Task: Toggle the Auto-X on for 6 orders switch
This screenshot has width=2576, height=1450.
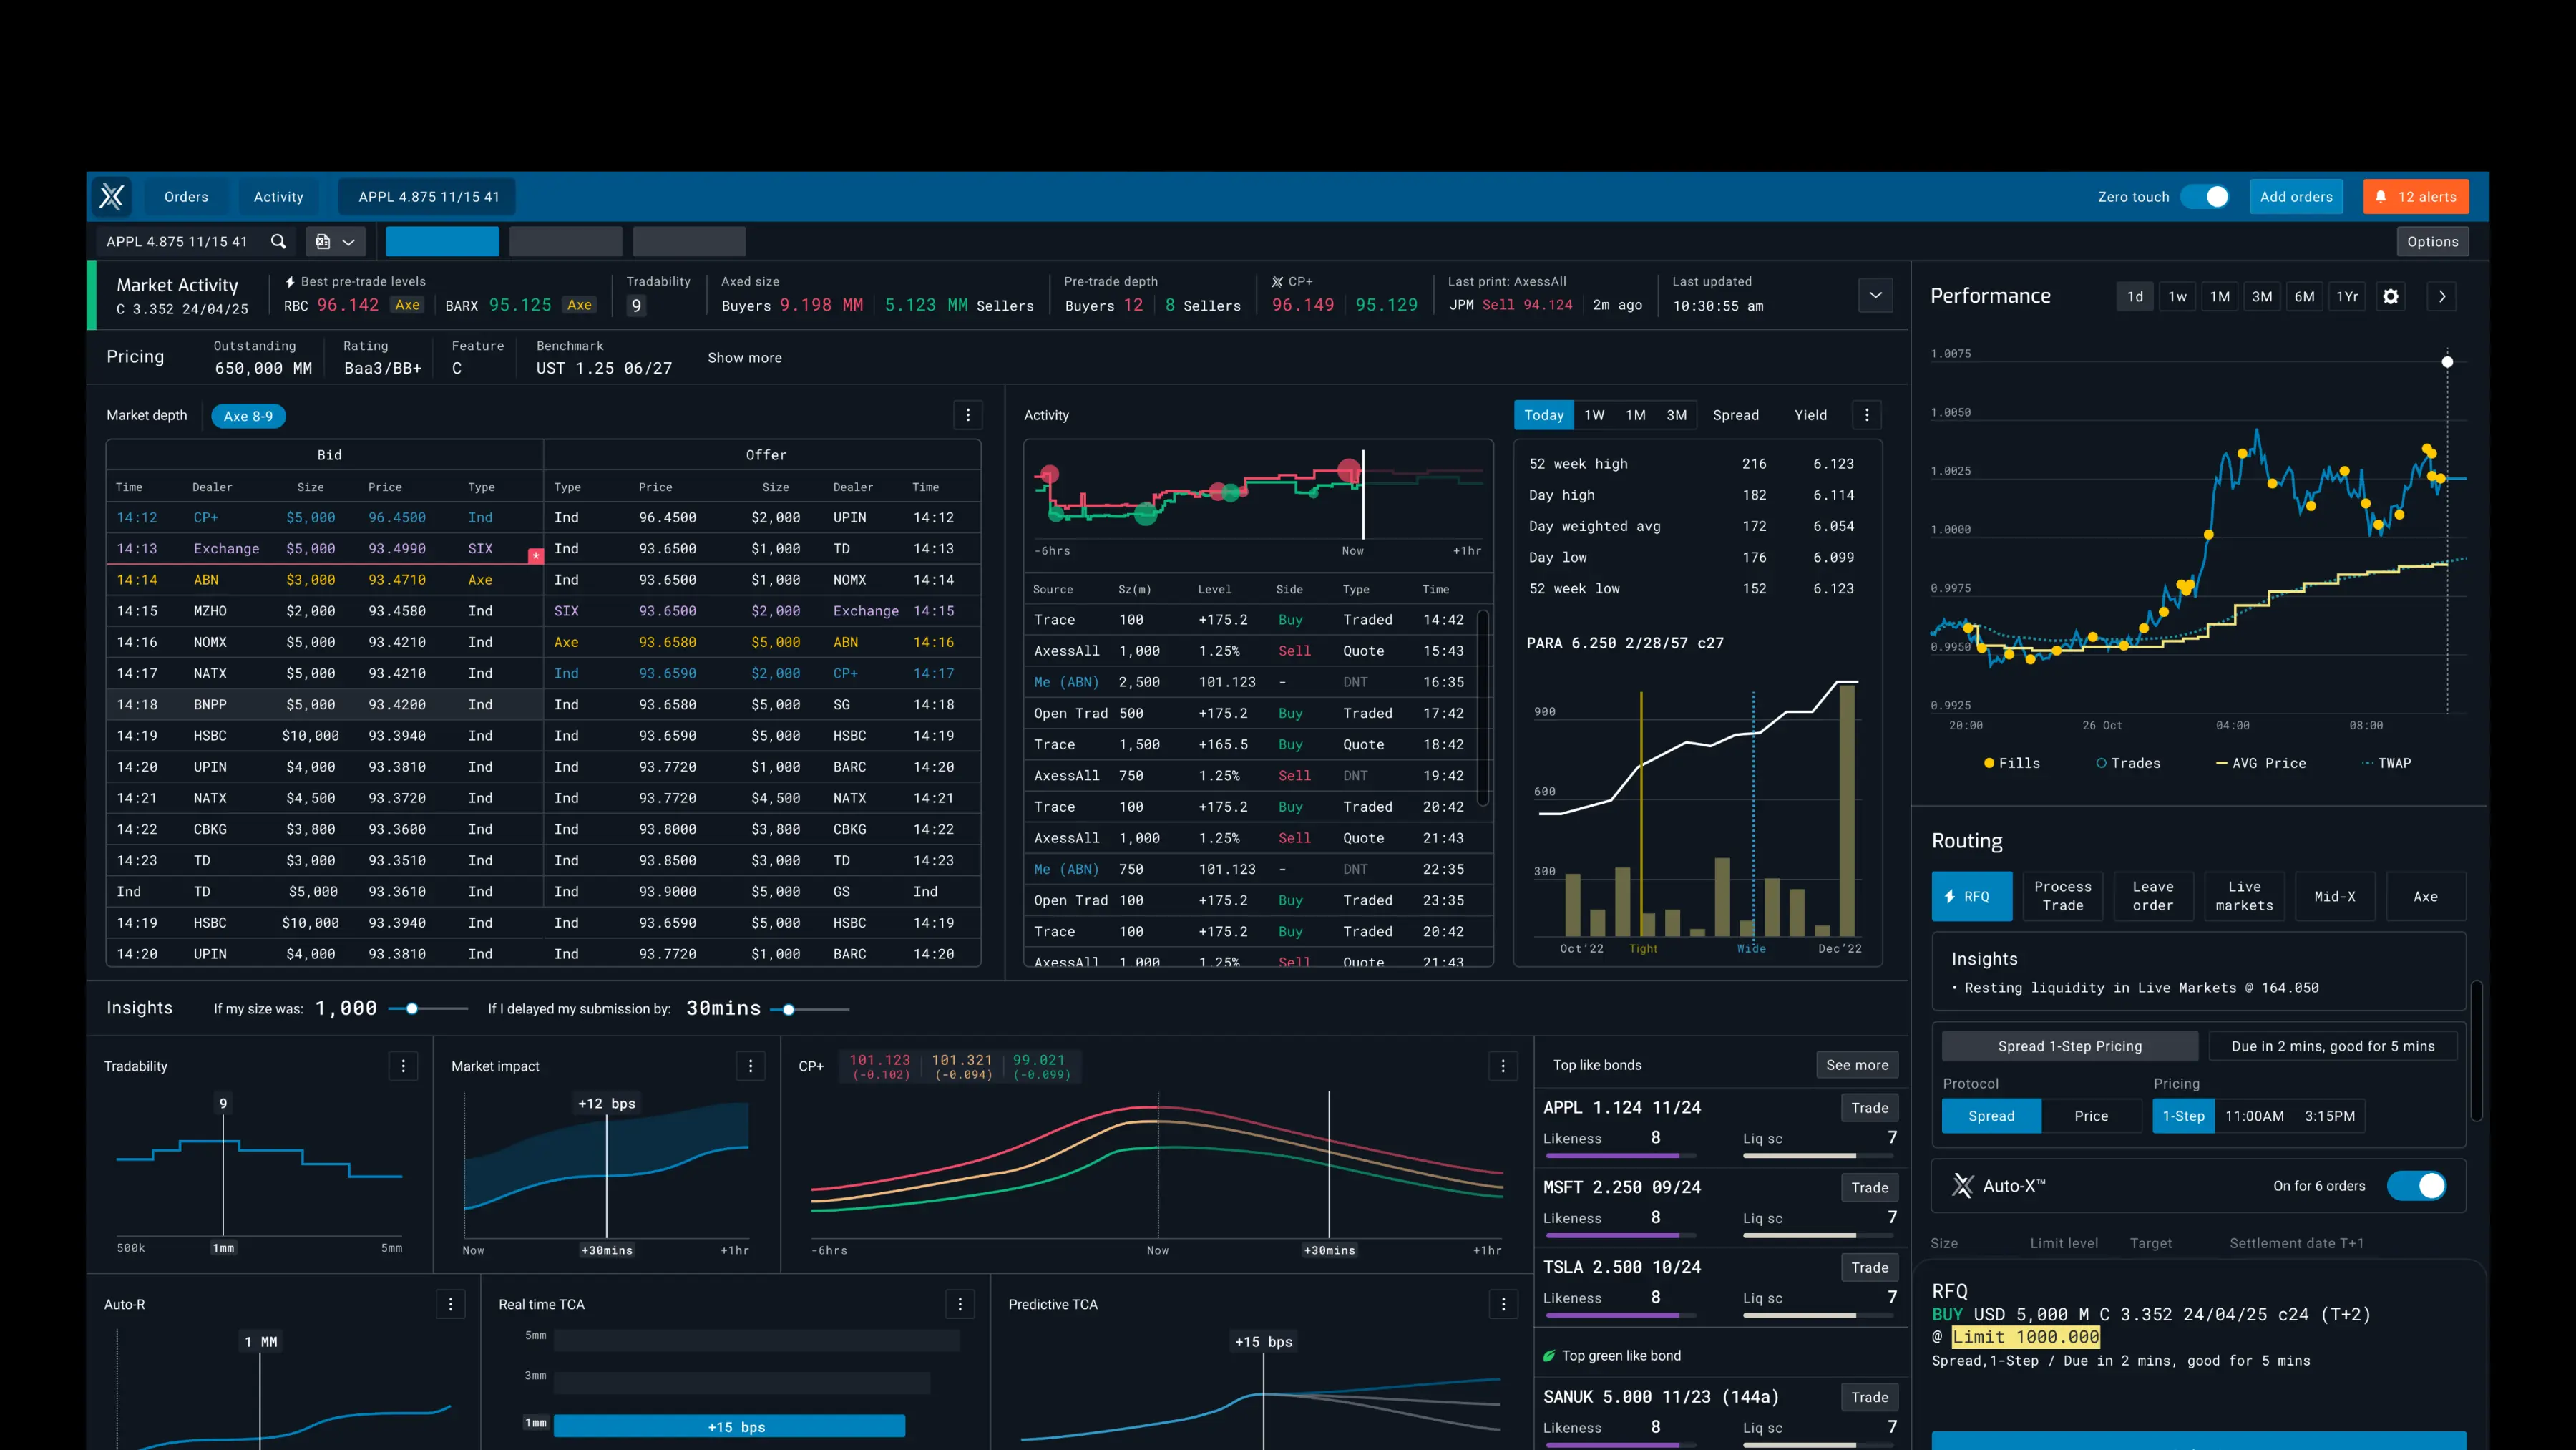Action: (x=2417, y=1186)
